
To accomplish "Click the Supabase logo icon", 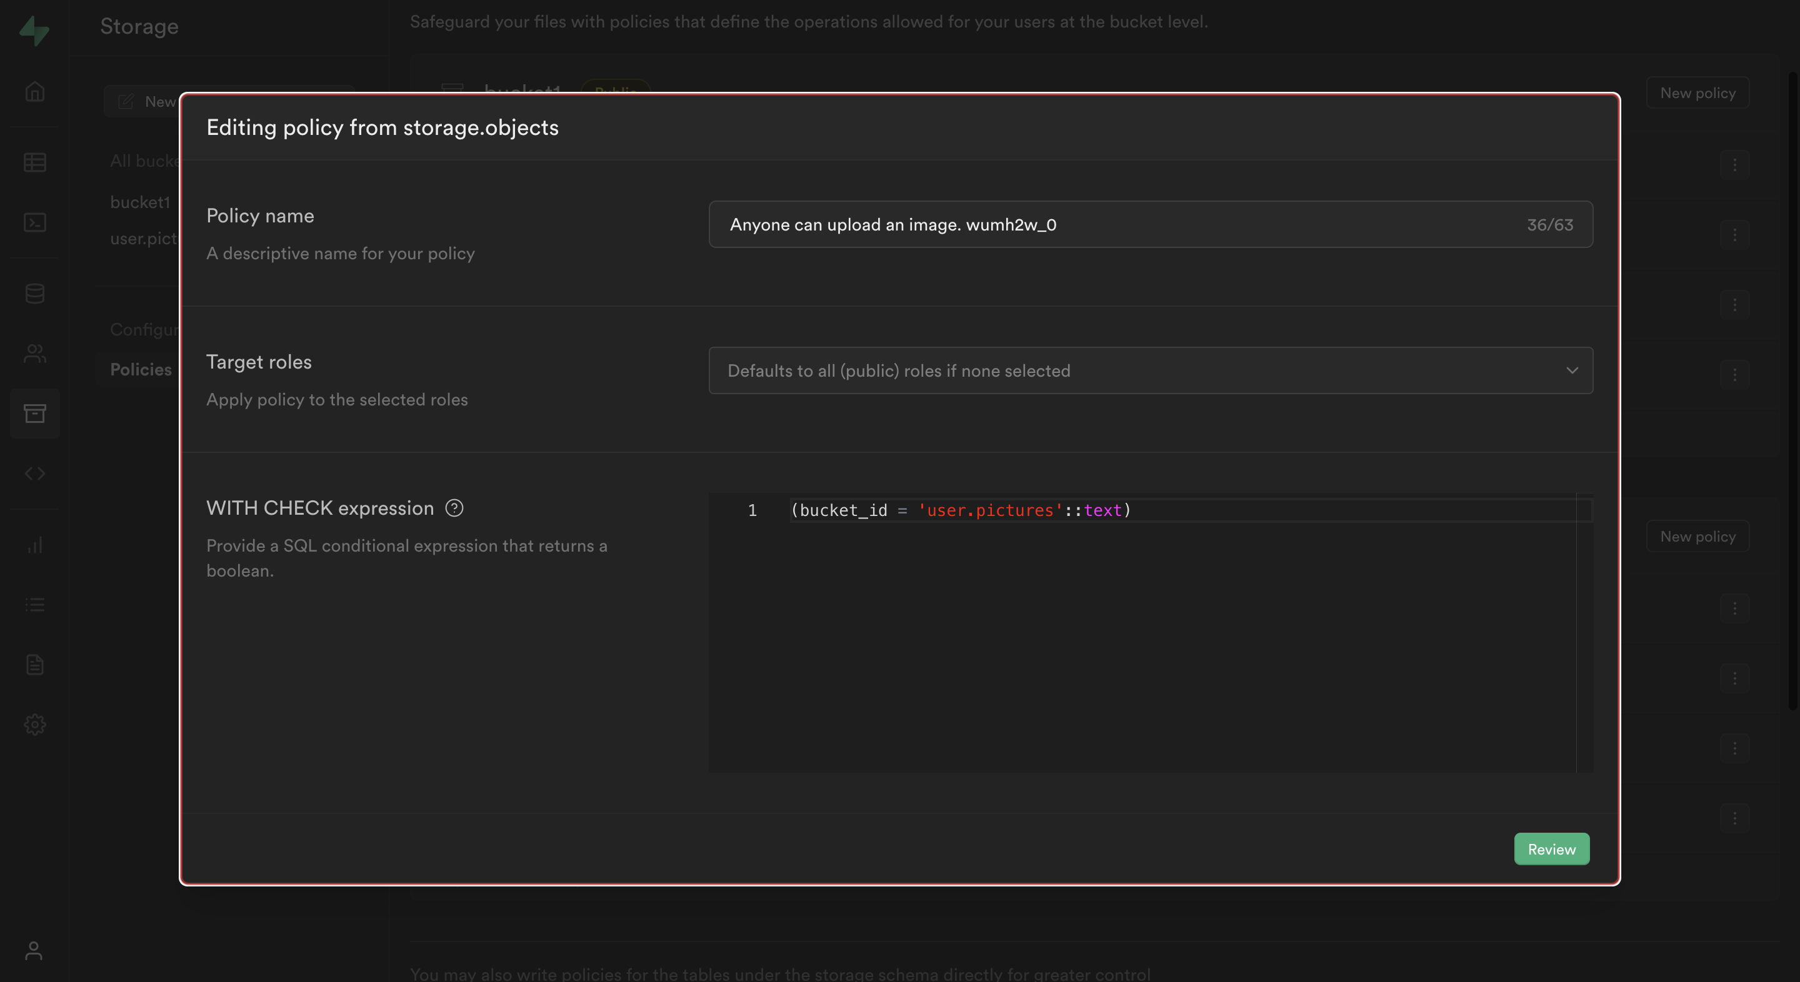I will tap(34, 30).
